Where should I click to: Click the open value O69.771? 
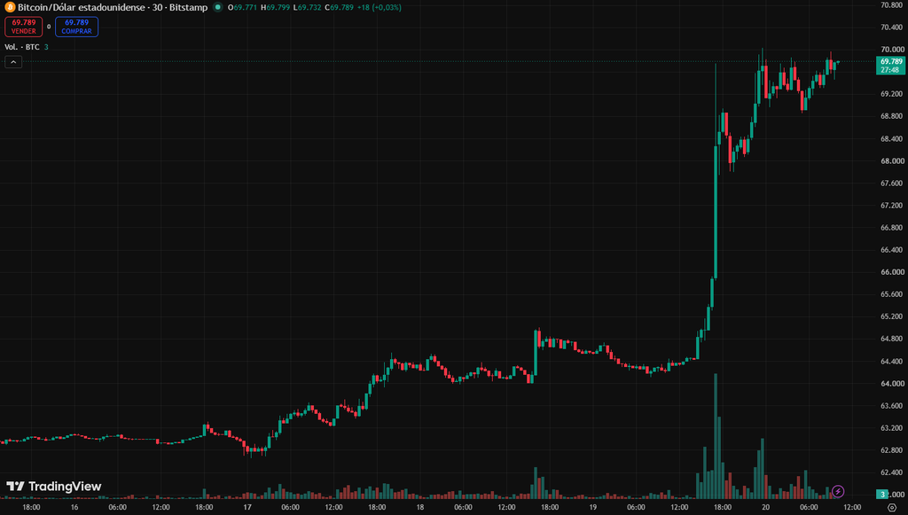(242, 7)
